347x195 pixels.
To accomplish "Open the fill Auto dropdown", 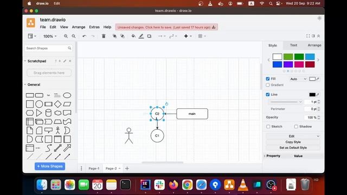I will coord(298,79).
